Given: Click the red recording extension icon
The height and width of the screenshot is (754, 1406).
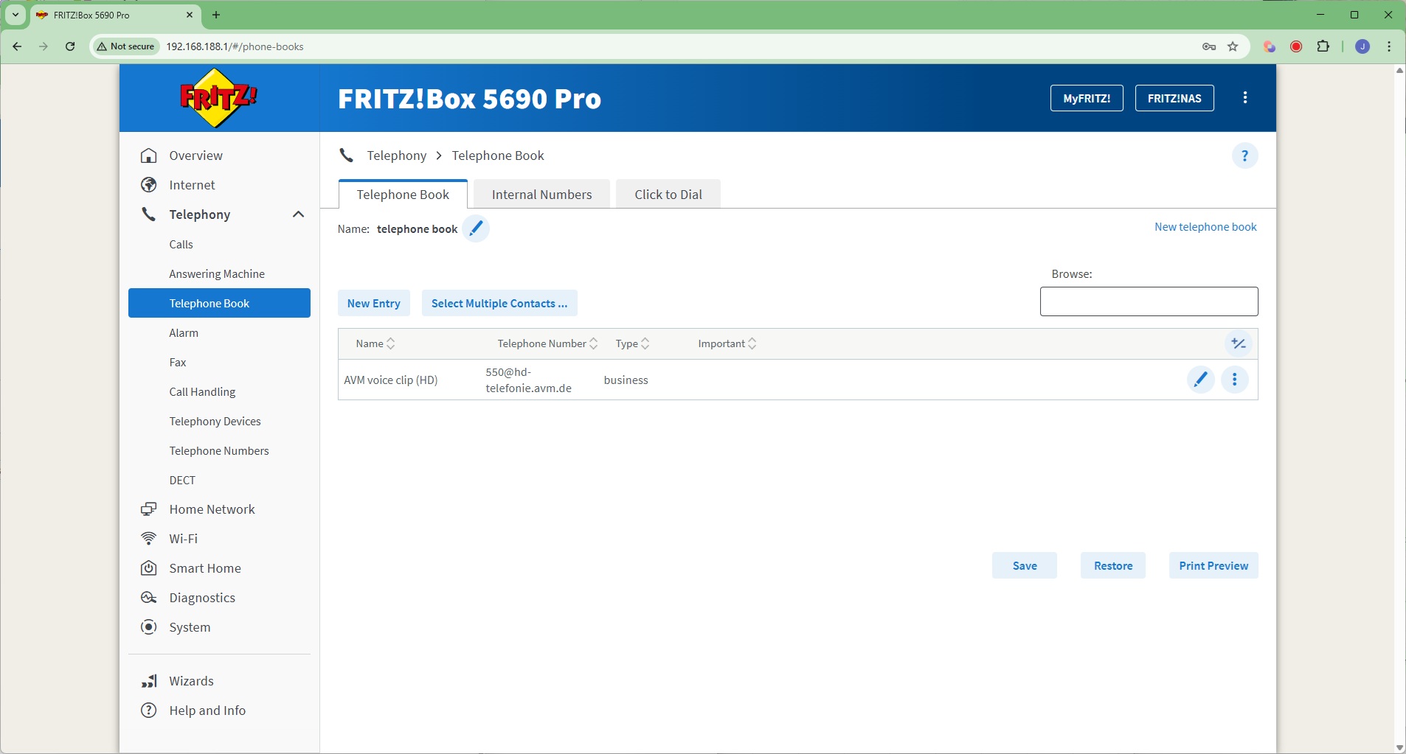Looking at the screenshot, I should [1296, 46].
